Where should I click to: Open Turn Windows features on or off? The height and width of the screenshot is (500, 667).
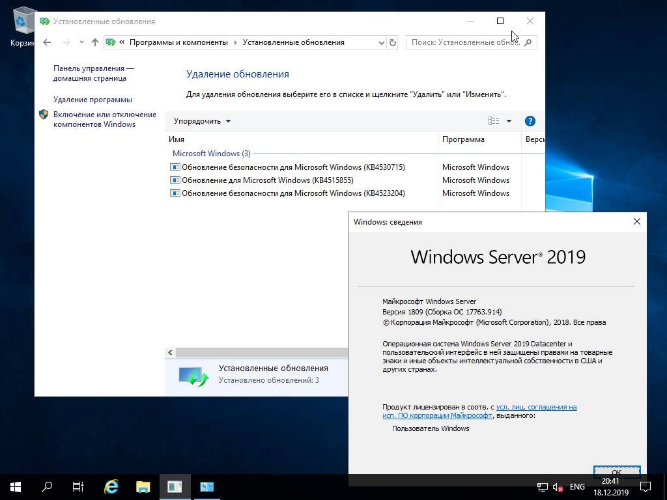[x=105, y=119]
